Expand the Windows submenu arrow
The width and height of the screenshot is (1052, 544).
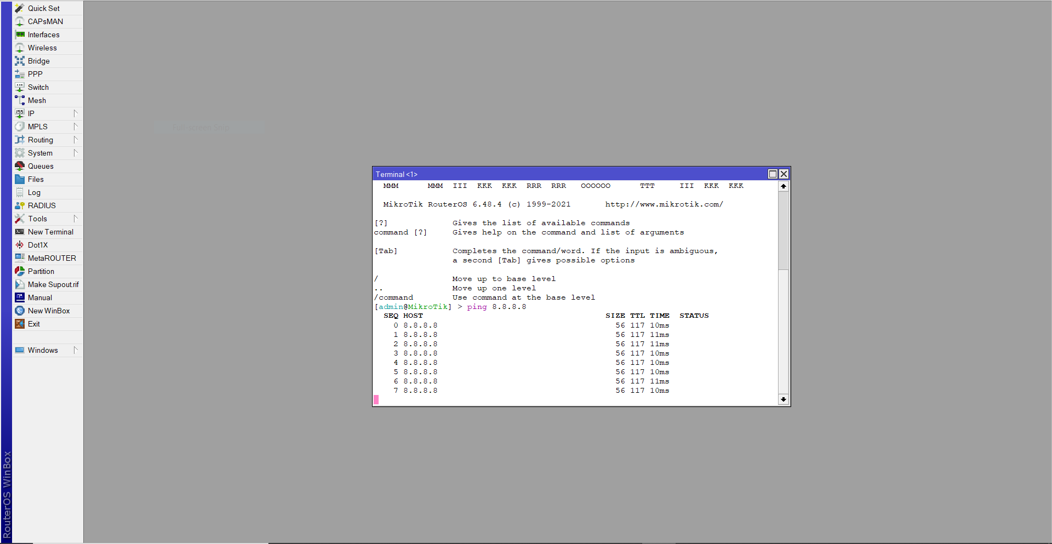(76, 350)
